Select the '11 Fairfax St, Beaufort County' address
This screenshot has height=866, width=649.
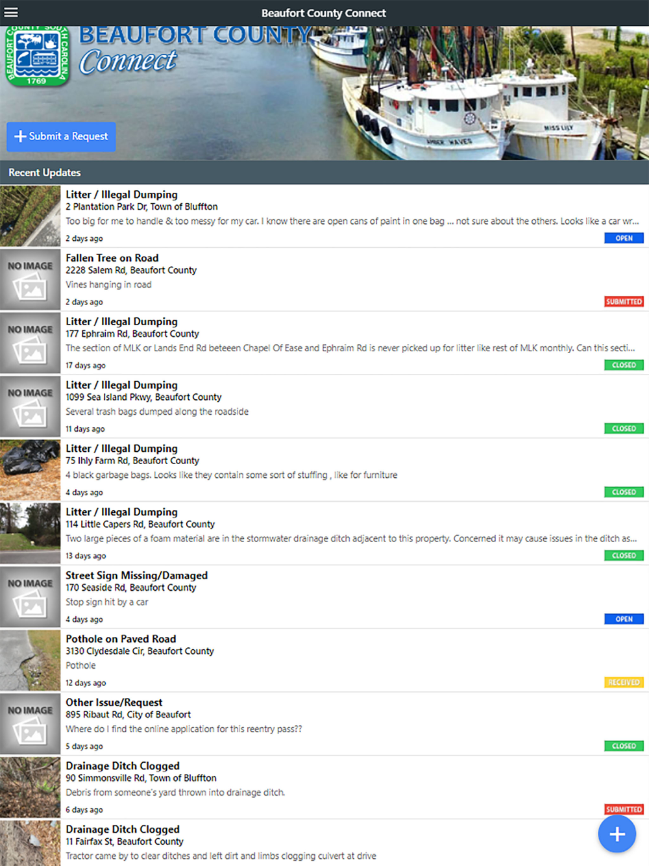[x=125, y=841]
